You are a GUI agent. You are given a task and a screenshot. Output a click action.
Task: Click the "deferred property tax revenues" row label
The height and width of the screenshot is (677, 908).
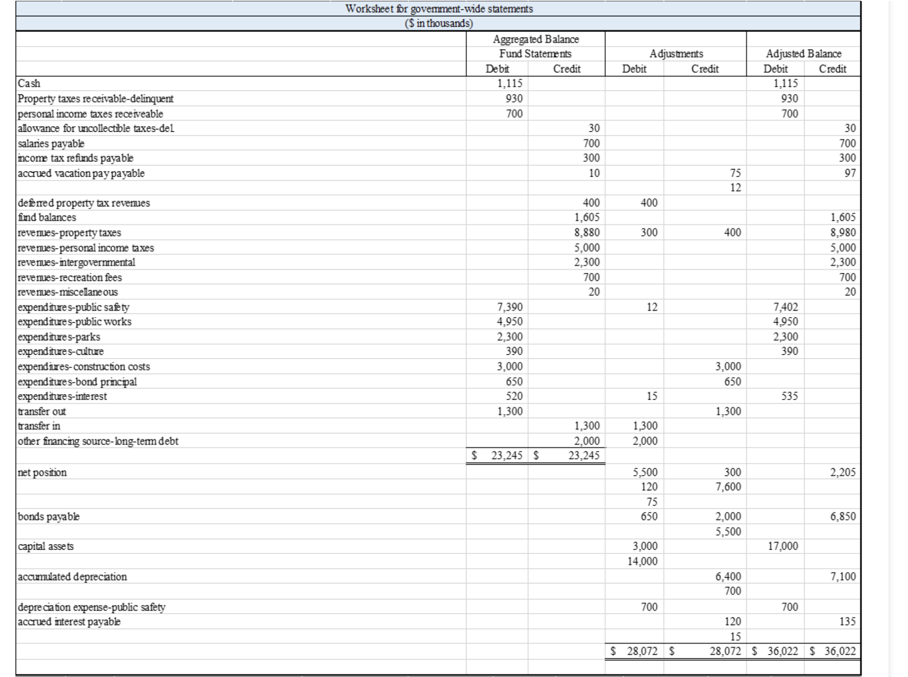click(x=82, y=202)
